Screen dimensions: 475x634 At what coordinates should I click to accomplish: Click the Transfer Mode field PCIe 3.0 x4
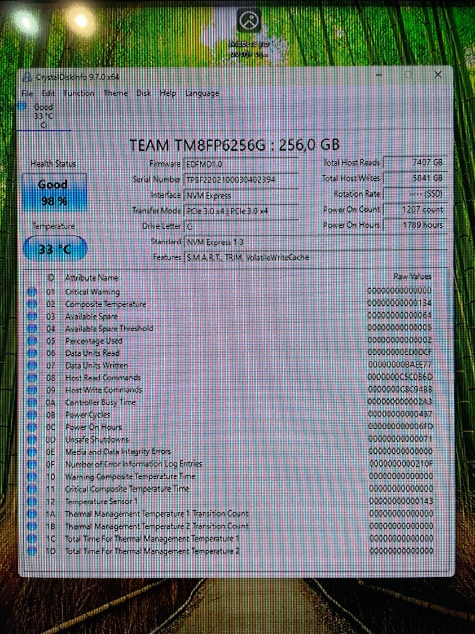pos(241,211)
